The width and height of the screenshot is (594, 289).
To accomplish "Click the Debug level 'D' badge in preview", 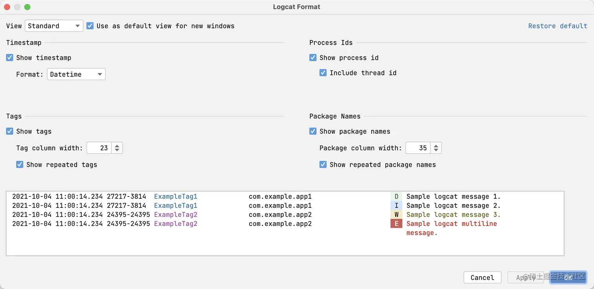I will click(396, 196).
